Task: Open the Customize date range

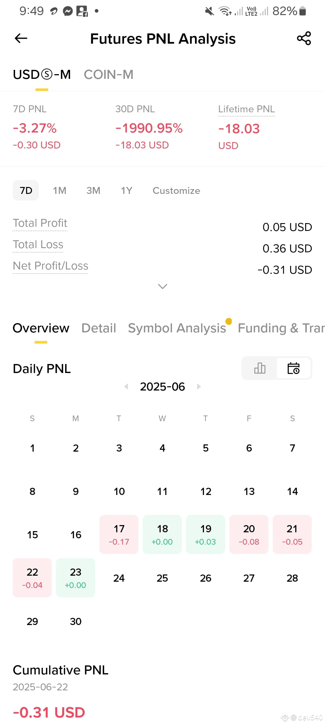Action: point(176,191)
